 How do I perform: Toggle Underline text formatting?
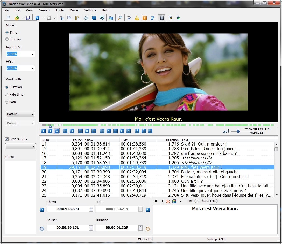[x=162, y=201]
